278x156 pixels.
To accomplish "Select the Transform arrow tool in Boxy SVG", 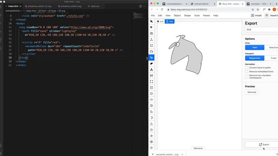I will click(152, 21).
